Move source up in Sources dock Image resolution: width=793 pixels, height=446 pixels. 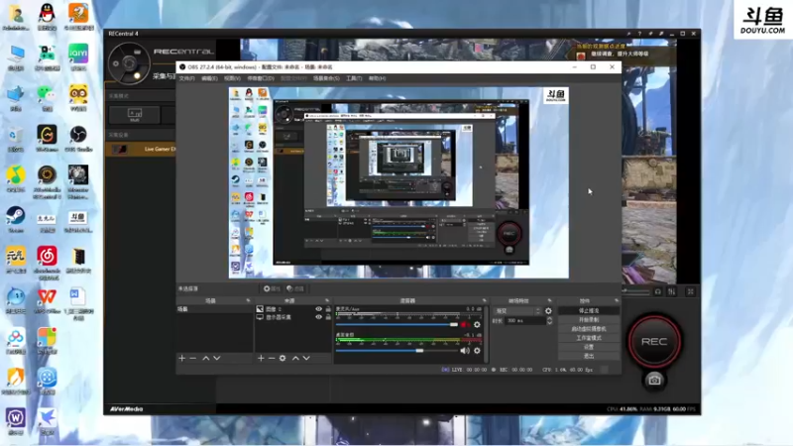[x=295, y=358]
